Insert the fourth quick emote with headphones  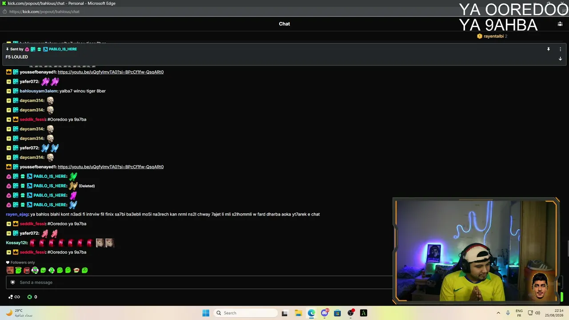pyautogui.click(x=35, y=270)
